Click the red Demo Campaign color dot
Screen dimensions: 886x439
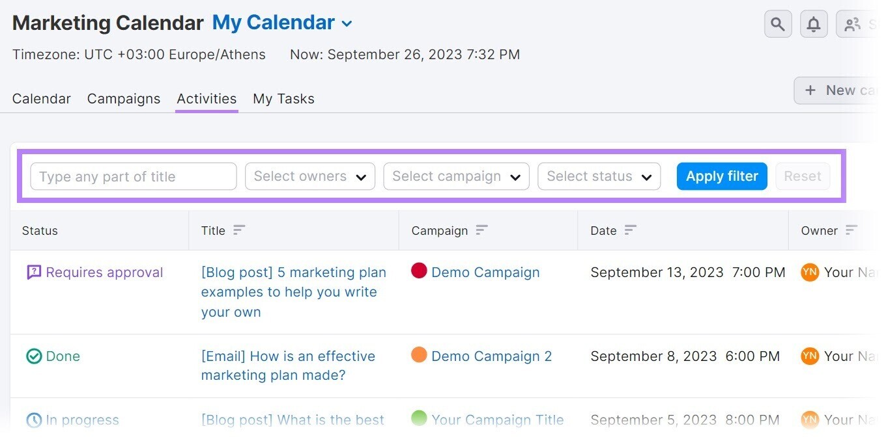click(419, 271)
